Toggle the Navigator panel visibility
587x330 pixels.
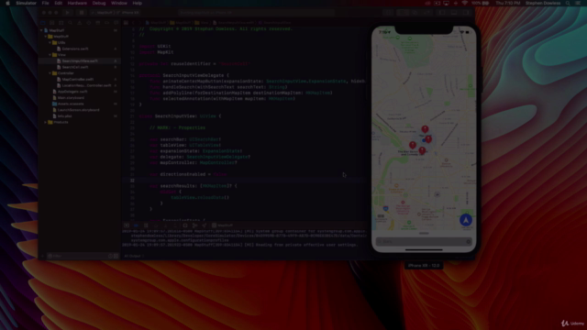tap(442, 12)
